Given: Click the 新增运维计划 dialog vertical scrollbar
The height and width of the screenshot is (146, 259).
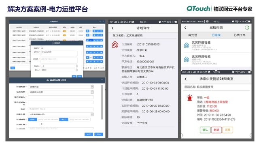Looking at the screenshot, I should [x=102, y=102].
